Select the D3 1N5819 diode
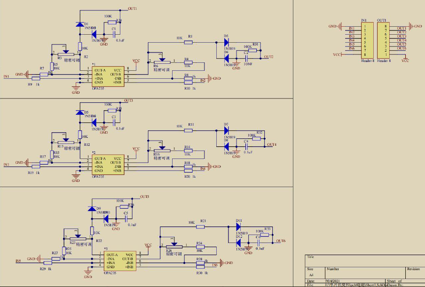Screen dimensions: 425x287 [x=226, y=42]
